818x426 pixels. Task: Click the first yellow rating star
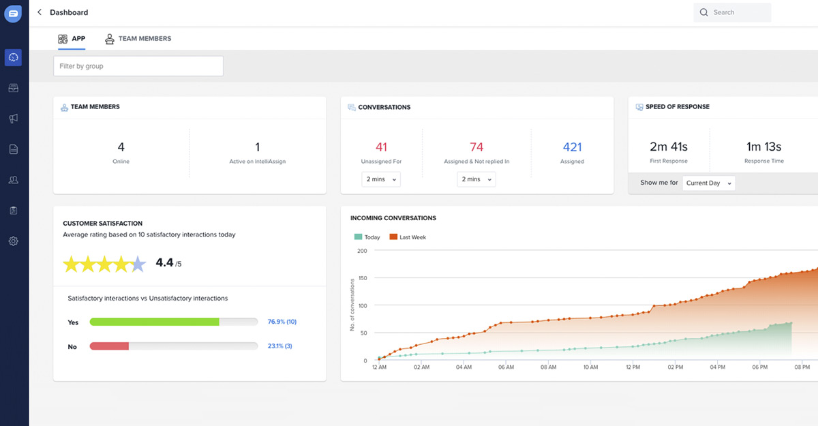click(72, 264)
